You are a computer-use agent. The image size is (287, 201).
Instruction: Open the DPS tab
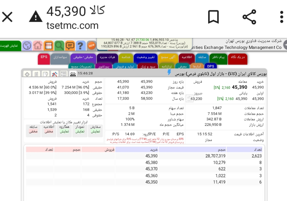click(x=211, y=66)
